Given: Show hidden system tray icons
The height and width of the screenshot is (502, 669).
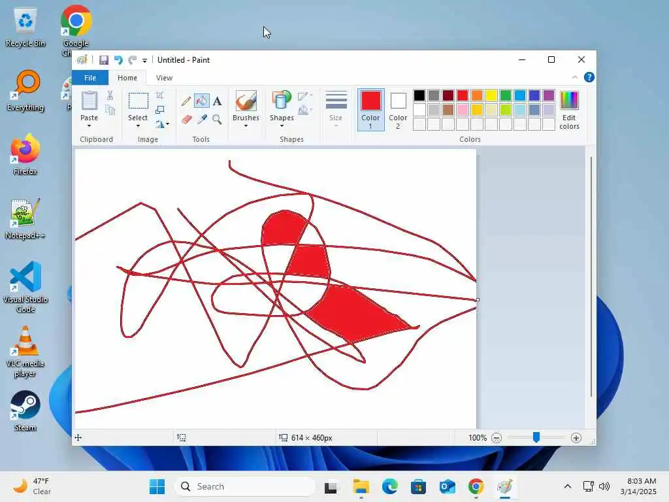Looking at the screenshot, I should (568, 486).
